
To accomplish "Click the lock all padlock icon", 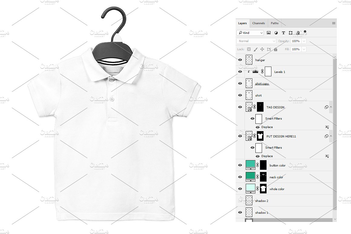I will 275,49.
